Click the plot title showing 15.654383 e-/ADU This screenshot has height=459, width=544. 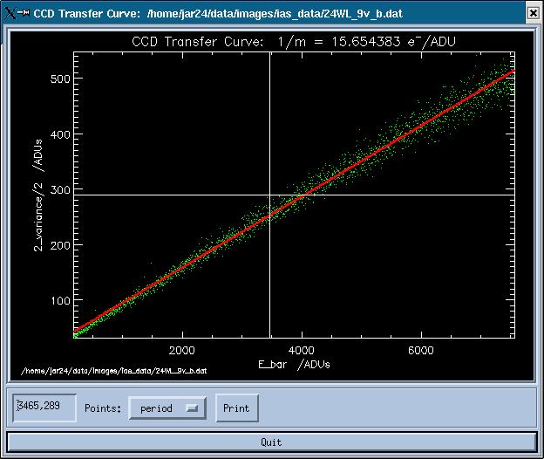(x=293, y=42)
